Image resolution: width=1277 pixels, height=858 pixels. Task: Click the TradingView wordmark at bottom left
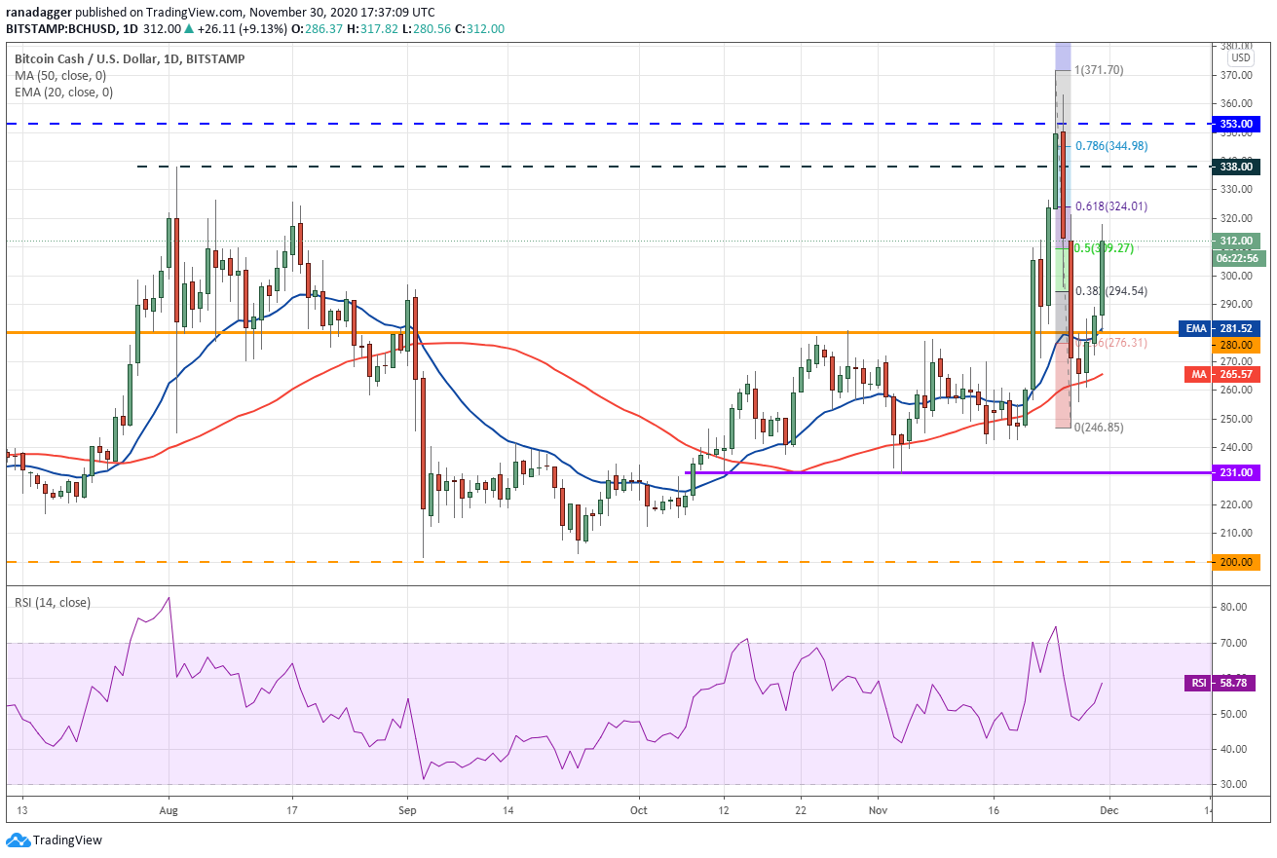[67, 839]
